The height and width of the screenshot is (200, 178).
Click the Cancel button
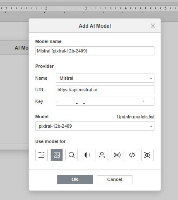point(115,180)
